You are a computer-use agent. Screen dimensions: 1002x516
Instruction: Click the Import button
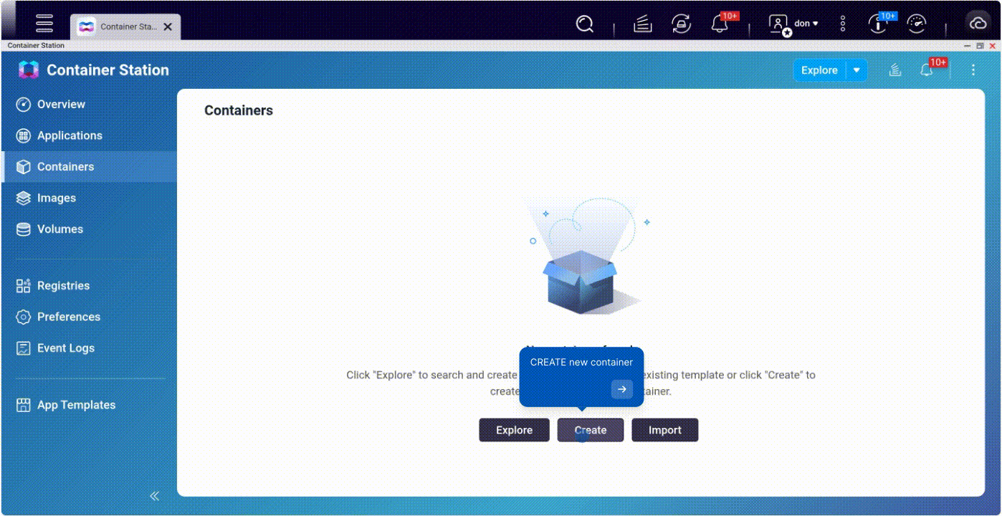pyautogui.click(x=665, y=430)
